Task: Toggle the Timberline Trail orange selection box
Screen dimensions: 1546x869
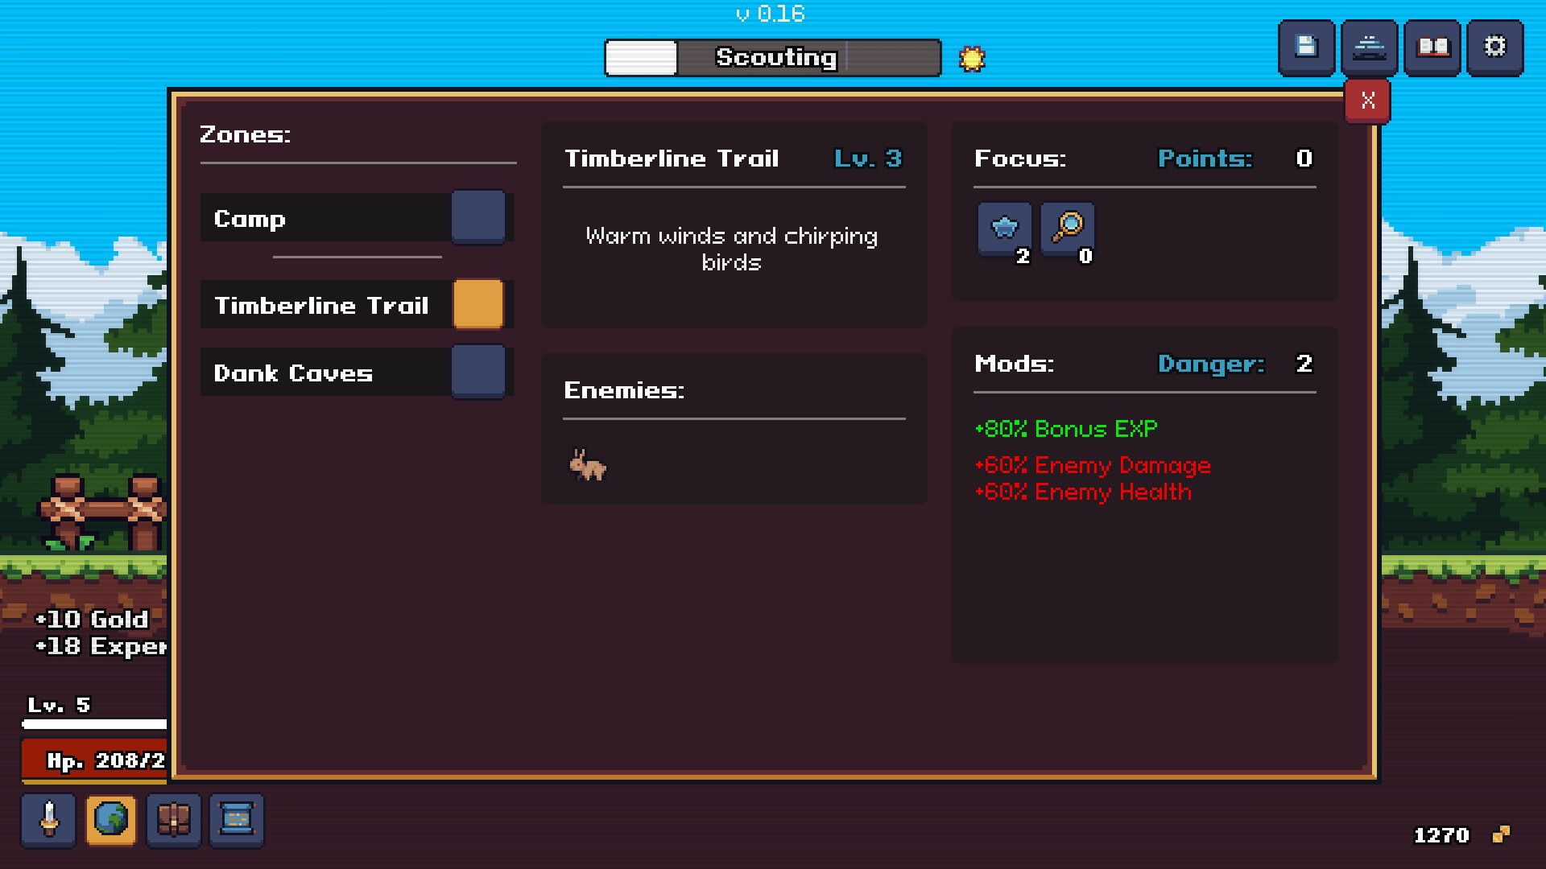Action: tap(478, 304)
